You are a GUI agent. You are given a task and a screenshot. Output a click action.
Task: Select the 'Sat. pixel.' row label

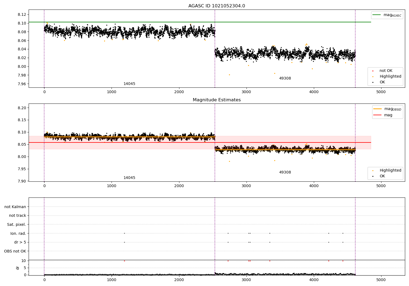(x=17, y=225)
